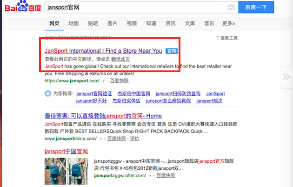Open JanSport International Find a Store link
Screen dimensions: 293x187
[103, 51]
